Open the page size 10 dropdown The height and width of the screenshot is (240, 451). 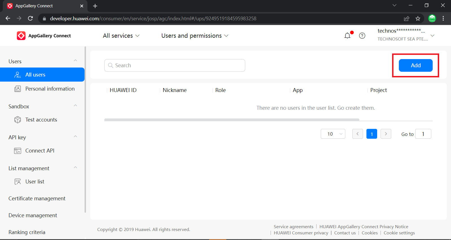click(333, 134)
